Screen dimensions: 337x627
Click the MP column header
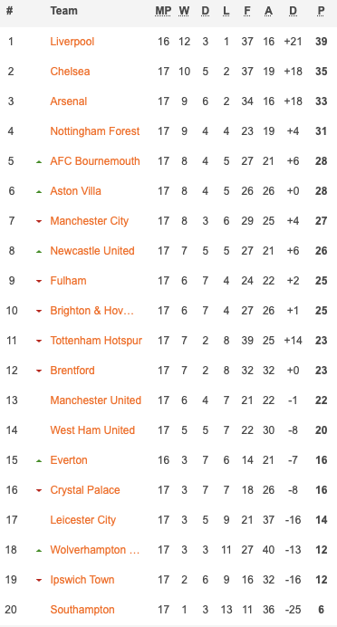[x=163, y=11]
